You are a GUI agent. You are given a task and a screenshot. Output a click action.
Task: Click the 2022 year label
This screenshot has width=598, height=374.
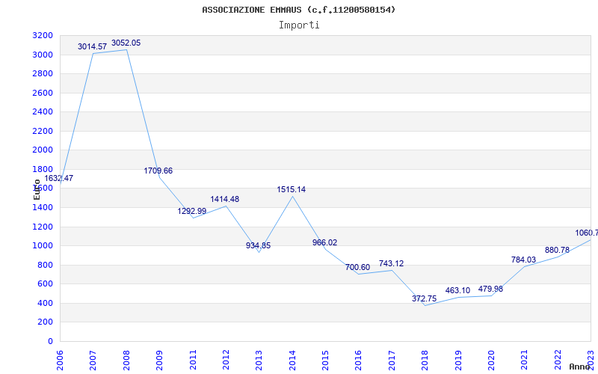click(x=558, y=361)
